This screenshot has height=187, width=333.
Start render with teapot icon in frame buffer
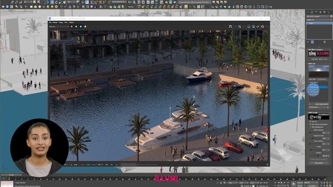pos(262,26)
